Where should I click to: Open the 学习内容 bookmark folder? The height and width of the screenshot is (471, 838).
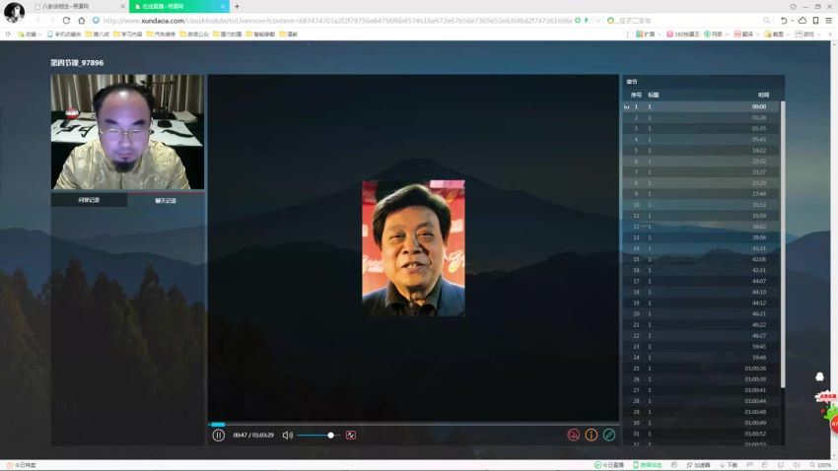(128, 34)
